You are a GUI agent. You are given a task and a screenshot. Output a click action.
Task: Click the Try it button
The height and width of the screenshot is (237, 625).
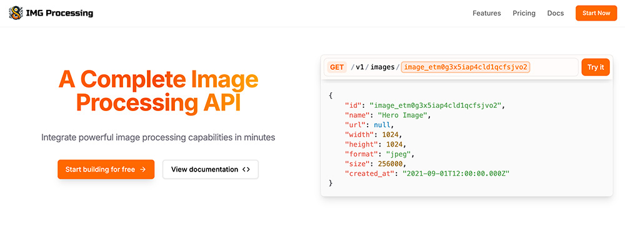[x=596, y=67]
